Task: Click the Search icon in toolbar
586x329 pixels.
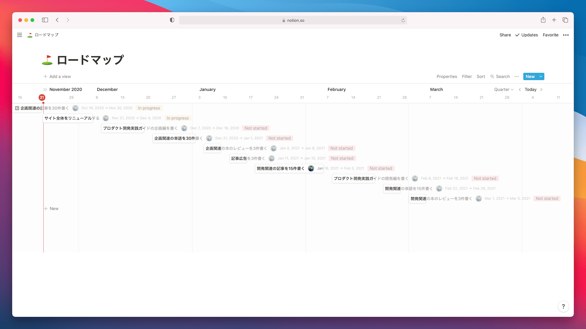Action: [492, 76]
